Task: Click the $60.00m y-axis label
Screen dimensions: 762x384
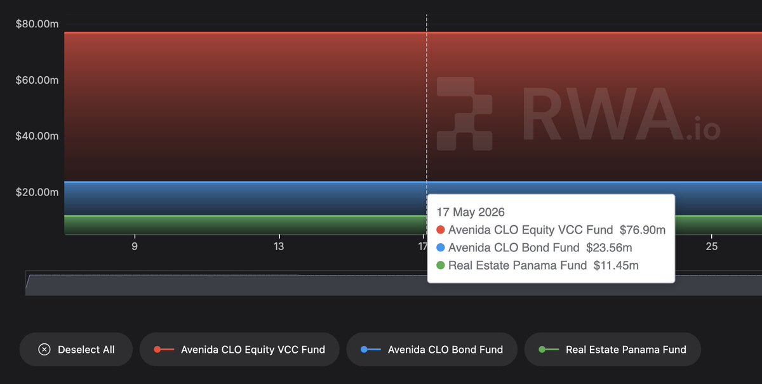Action: [x=37, y=80]
